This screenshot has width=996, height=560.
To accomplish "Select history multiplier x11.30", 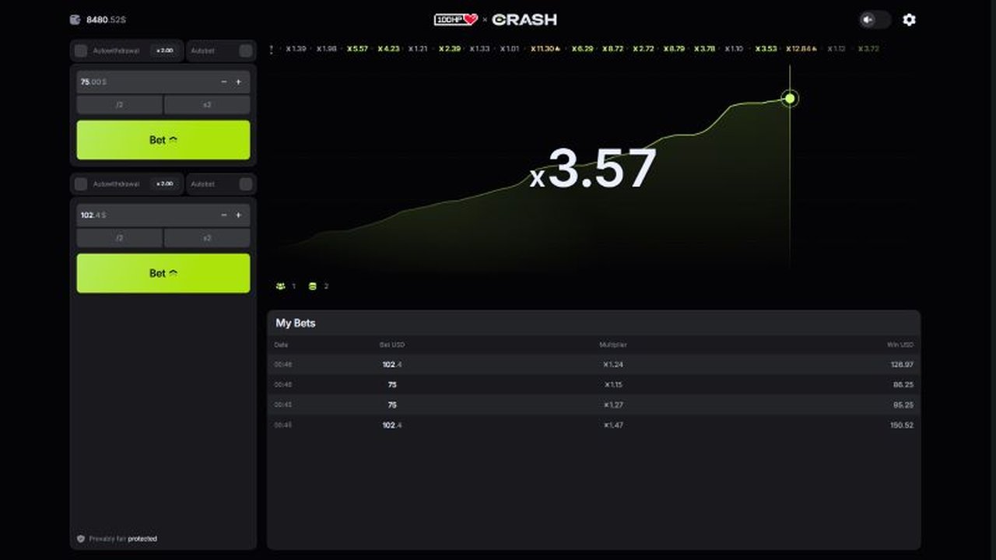I will click(x=545, y=49).
